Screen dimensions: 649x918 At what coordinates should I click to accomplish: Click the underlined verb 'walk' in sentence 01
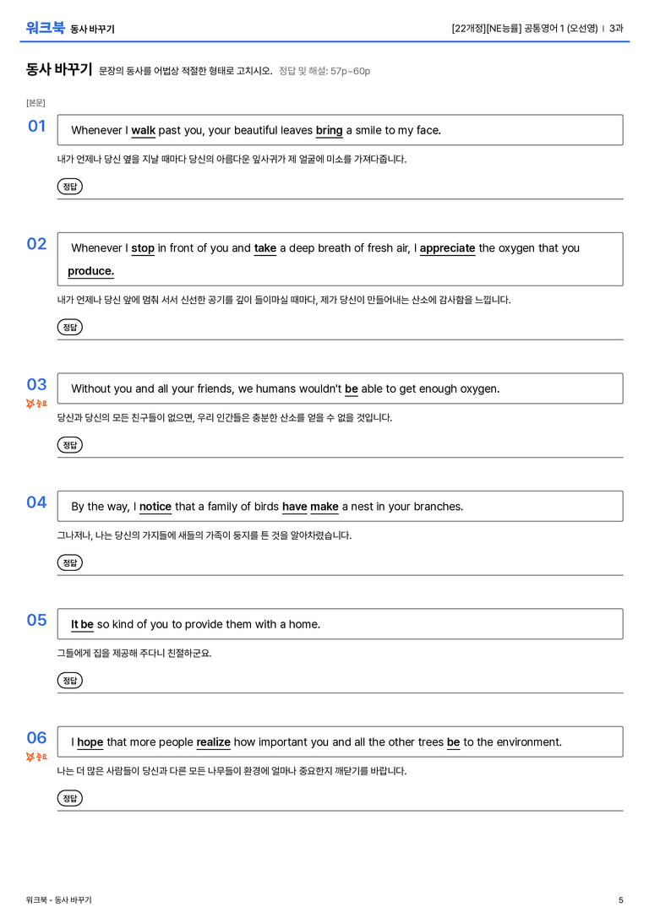pos(144,131)
